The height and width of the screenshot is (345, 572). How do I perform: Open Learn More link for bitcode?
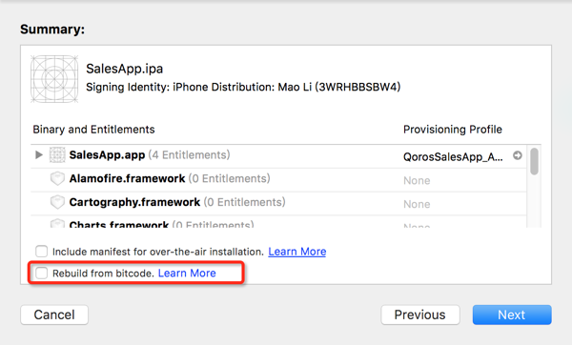tap(187, 274)
